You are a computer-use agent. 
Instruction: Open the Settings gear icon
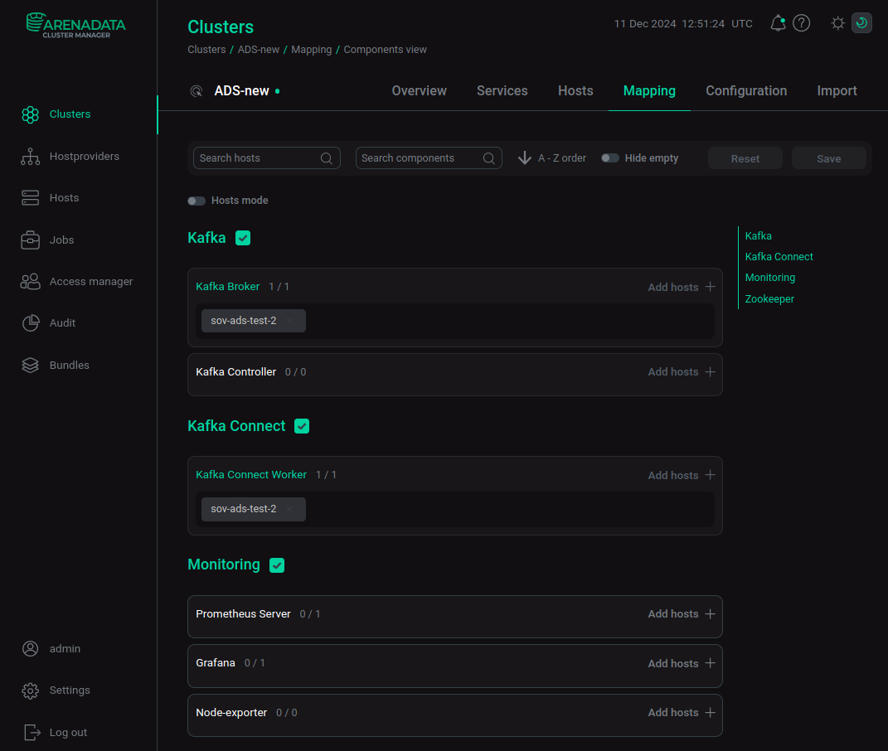click(x=30, y=690)
